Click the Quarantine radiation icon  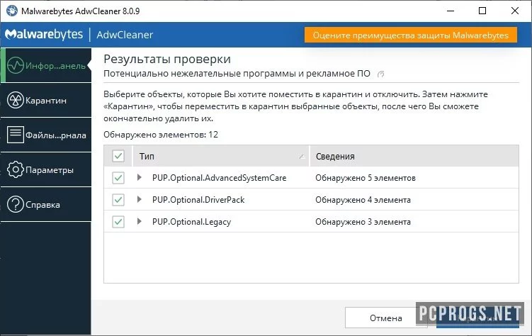tap(16, 100)
